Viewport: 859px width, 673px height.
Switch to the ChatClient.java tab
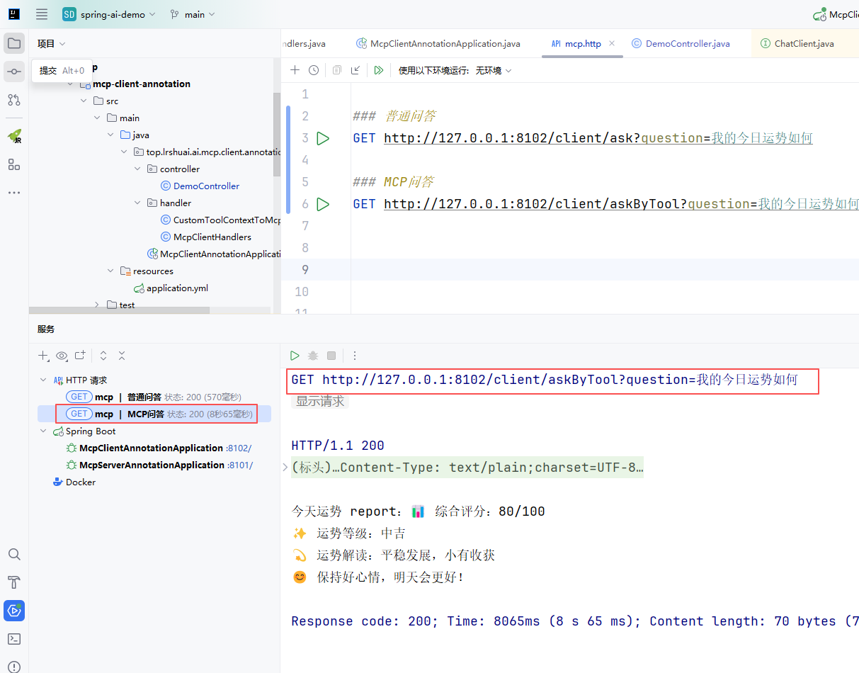coord(803,44)
